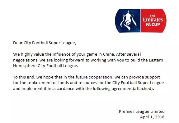Click the words 'provide support' in the letter
Viewport: 179px width, 123px height.
coord(144,77)
